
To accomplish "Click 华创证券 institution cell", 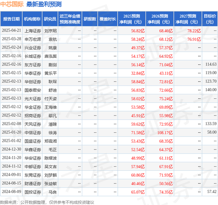I will tap(33, 82).
